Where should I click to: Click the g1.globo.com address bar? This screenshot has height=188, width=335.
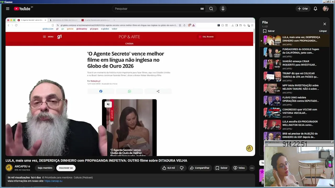click(x=119, y=25)
